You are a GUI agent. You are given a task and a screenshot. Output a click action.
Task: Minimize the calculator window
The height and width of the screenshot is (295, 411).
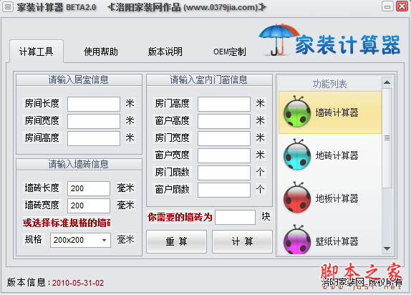click(x=387, y=6)
